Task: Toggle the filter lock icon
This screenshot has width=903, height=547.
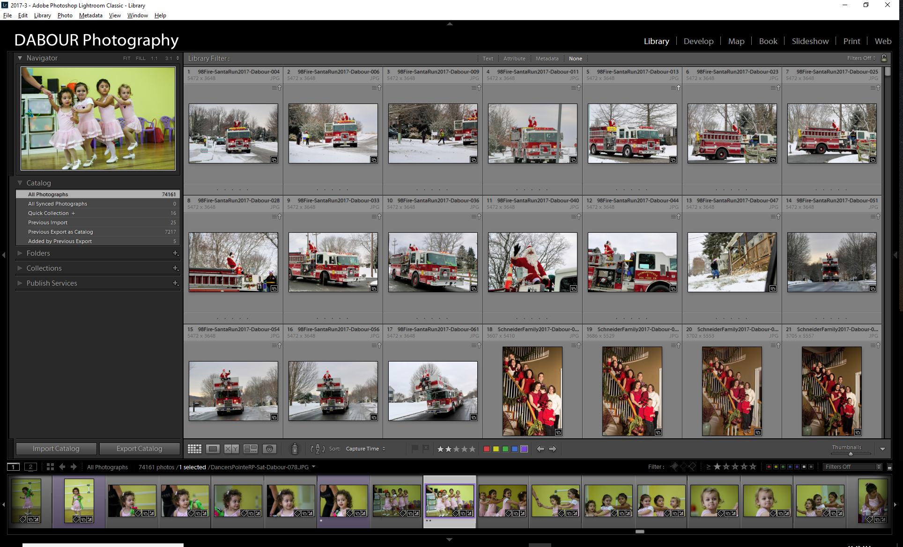Action: tap(884, 58)
